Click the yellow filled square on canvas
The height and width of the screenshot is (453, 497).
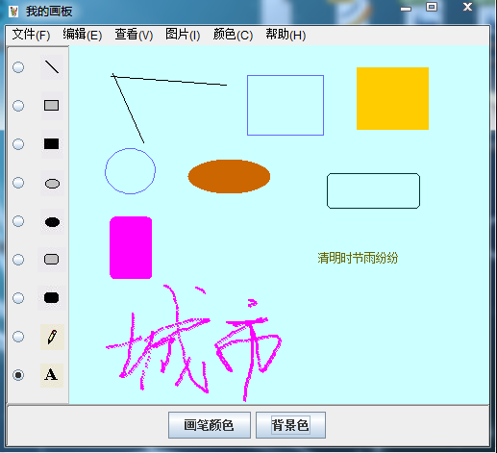click(x=392, y=98)
